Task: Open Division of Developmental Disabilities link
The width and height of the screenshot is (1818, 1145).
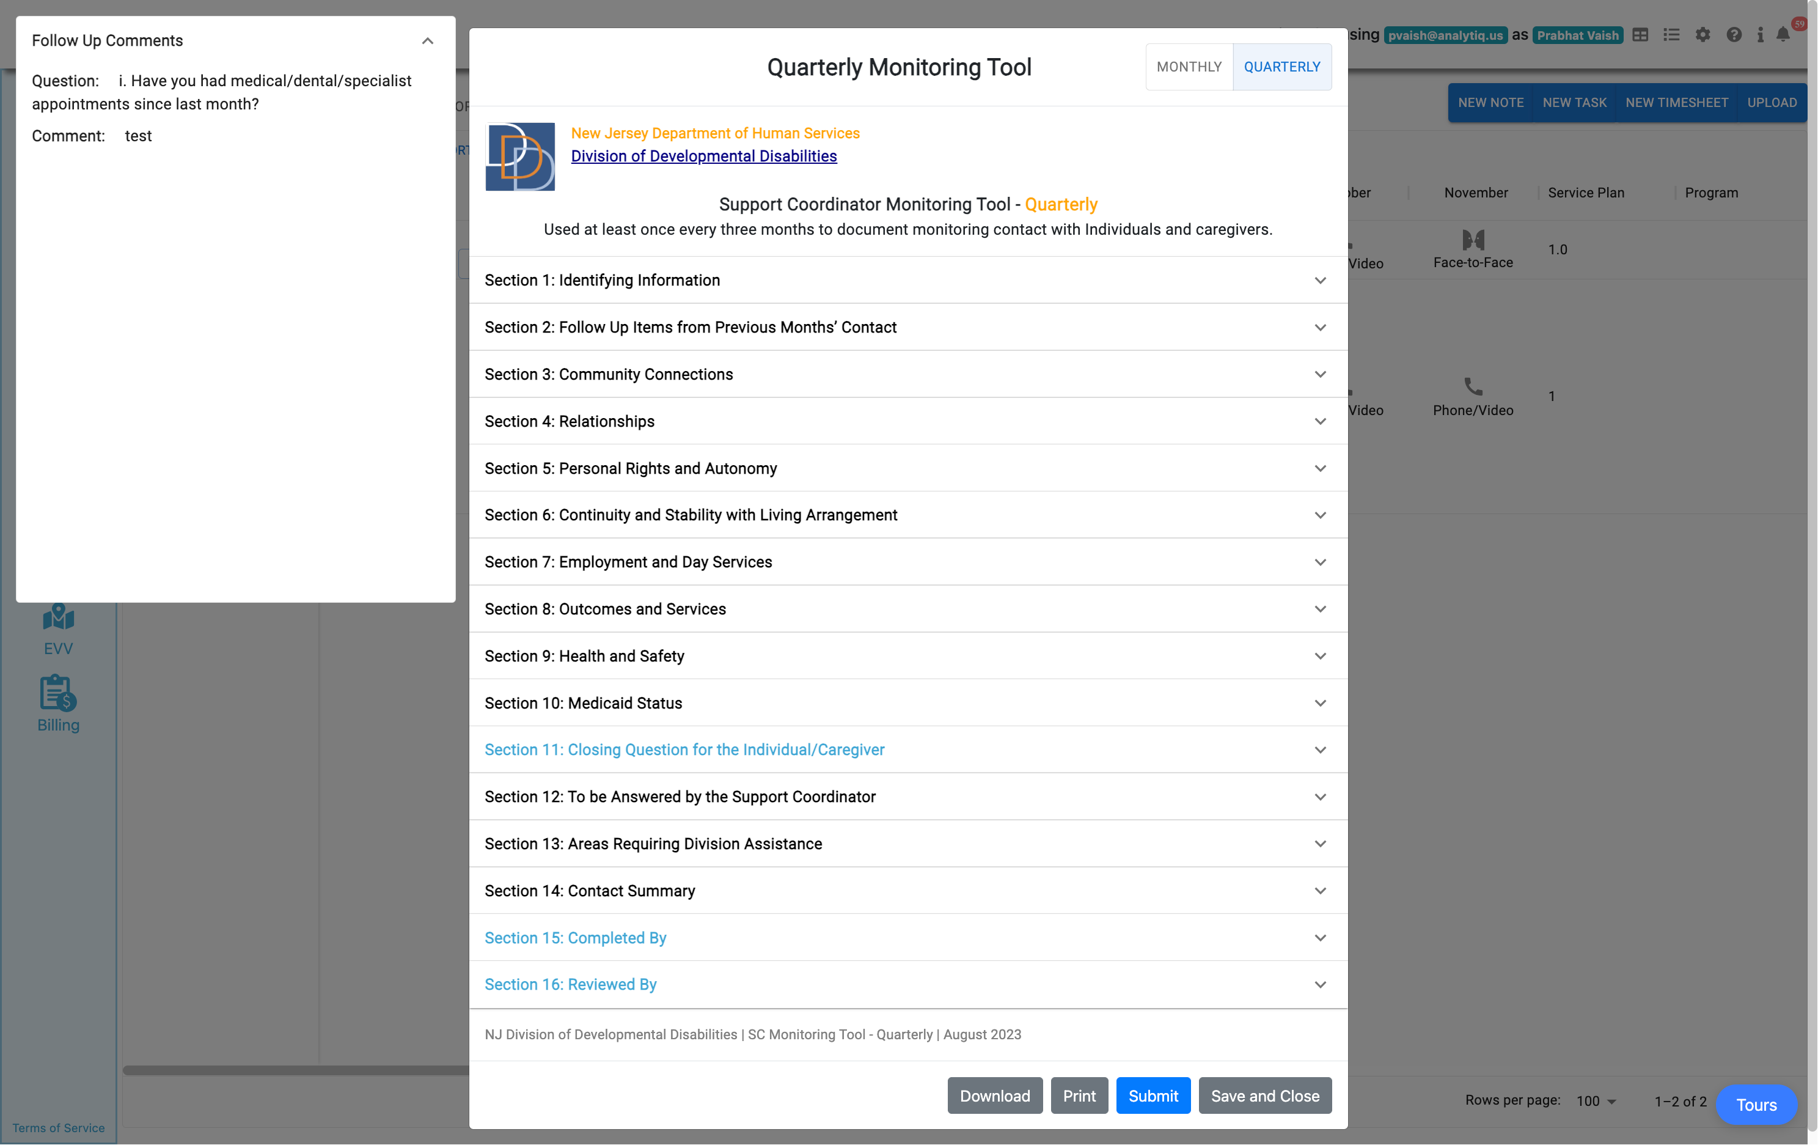Action: point(703,156)
